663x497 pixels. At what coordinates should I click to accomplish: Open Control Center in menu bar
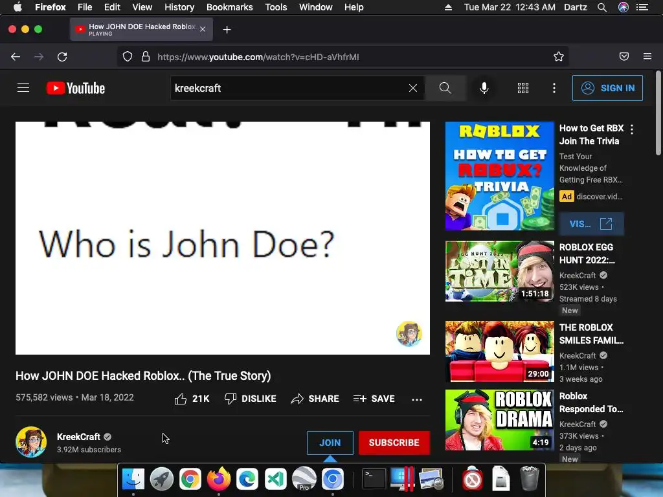[642, 7]
